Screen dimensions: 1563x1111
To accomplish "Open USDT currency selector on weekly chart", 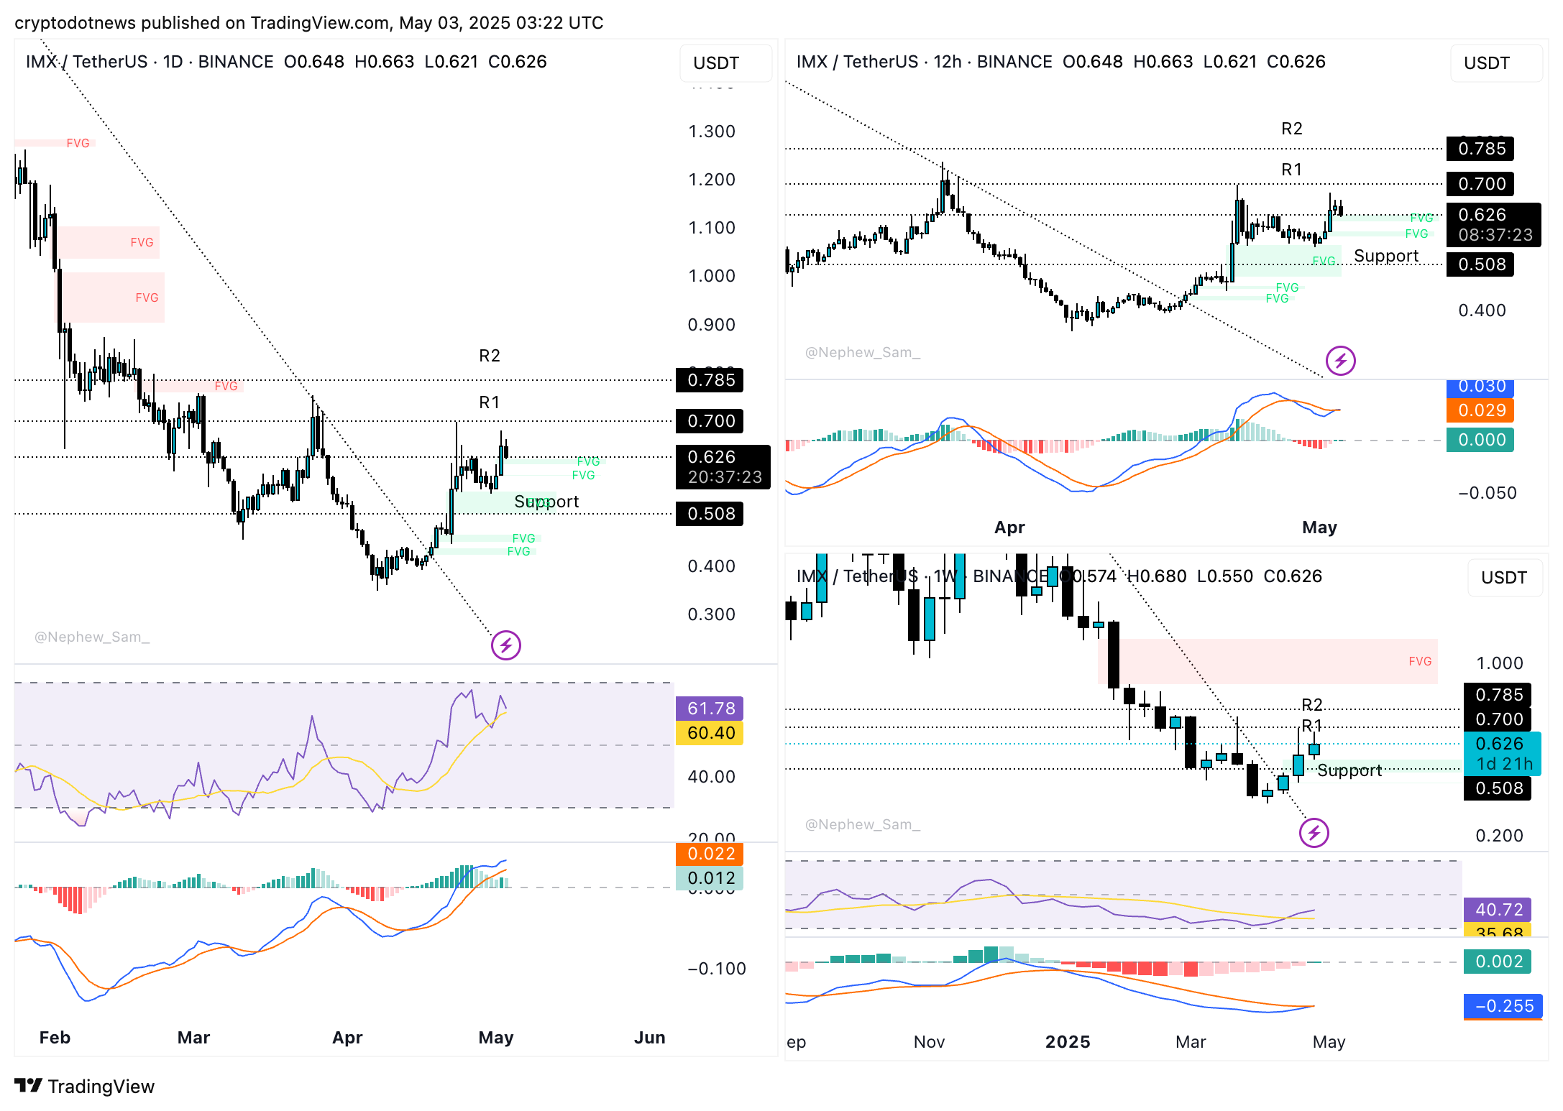I will pos(1504,578).
